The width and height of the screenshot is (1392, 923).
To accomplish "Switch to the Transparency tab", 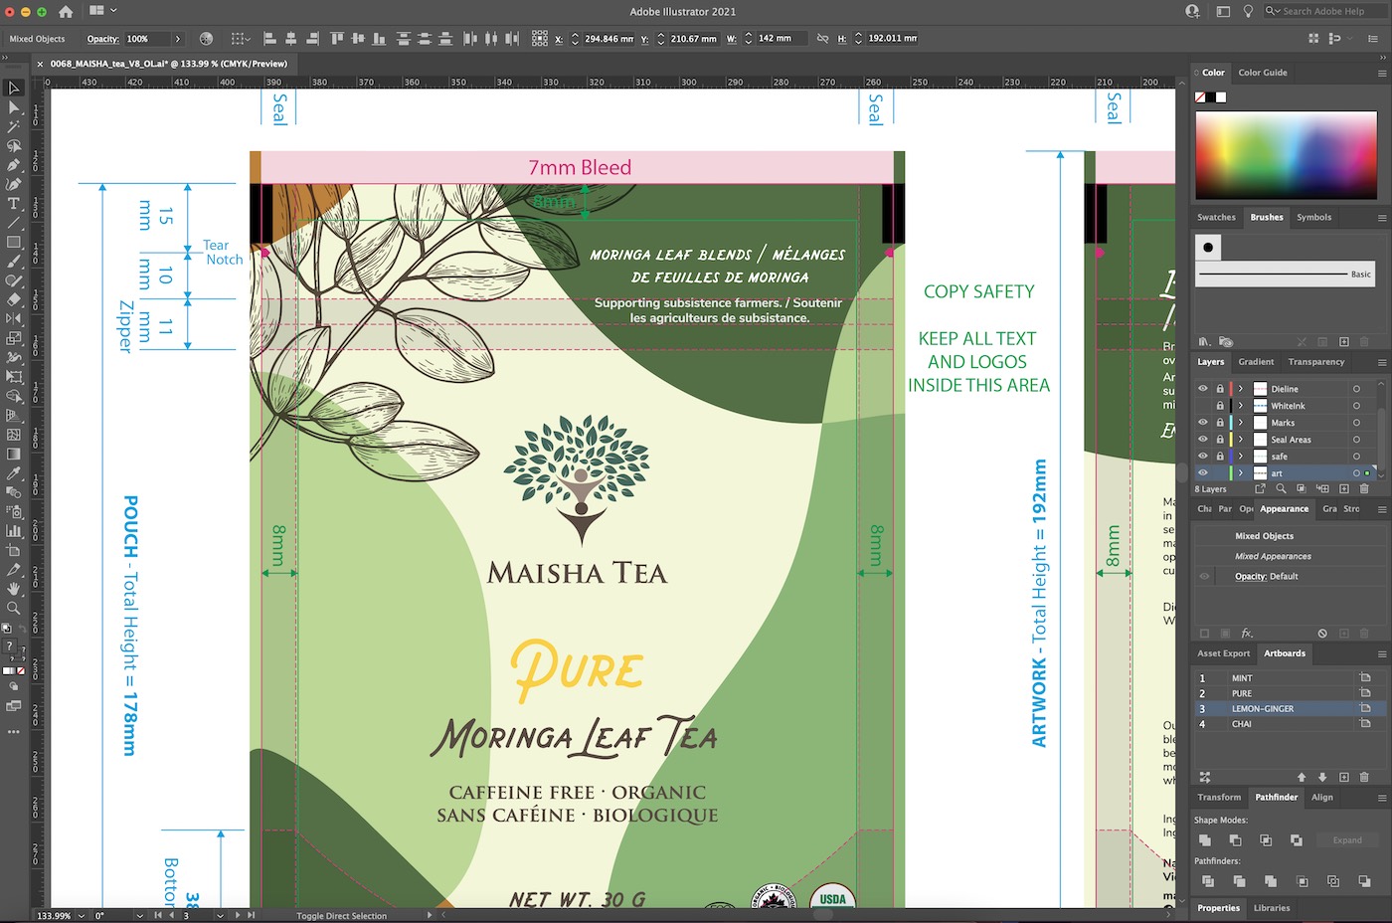I will [x=1316, y=362].
